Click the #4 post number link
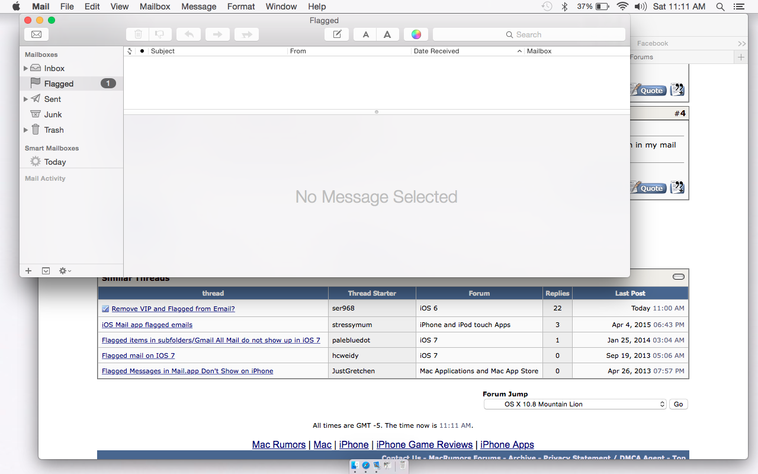Viewport: 758px width, 474px height. (680, 113)
